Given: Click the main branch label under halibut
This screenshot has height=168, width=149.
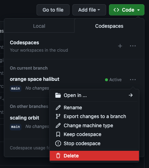Looking at the screenshot, I should click(x=15, y=88).
